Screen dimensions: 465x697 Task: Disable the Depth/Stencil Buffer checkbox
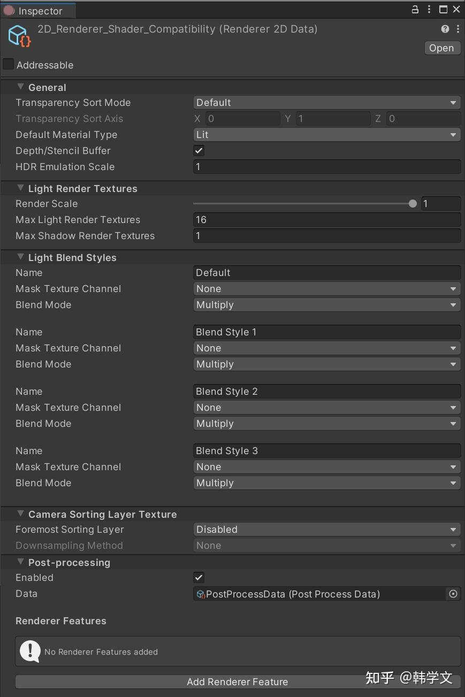pyautogui.click(x=199, y=150)
